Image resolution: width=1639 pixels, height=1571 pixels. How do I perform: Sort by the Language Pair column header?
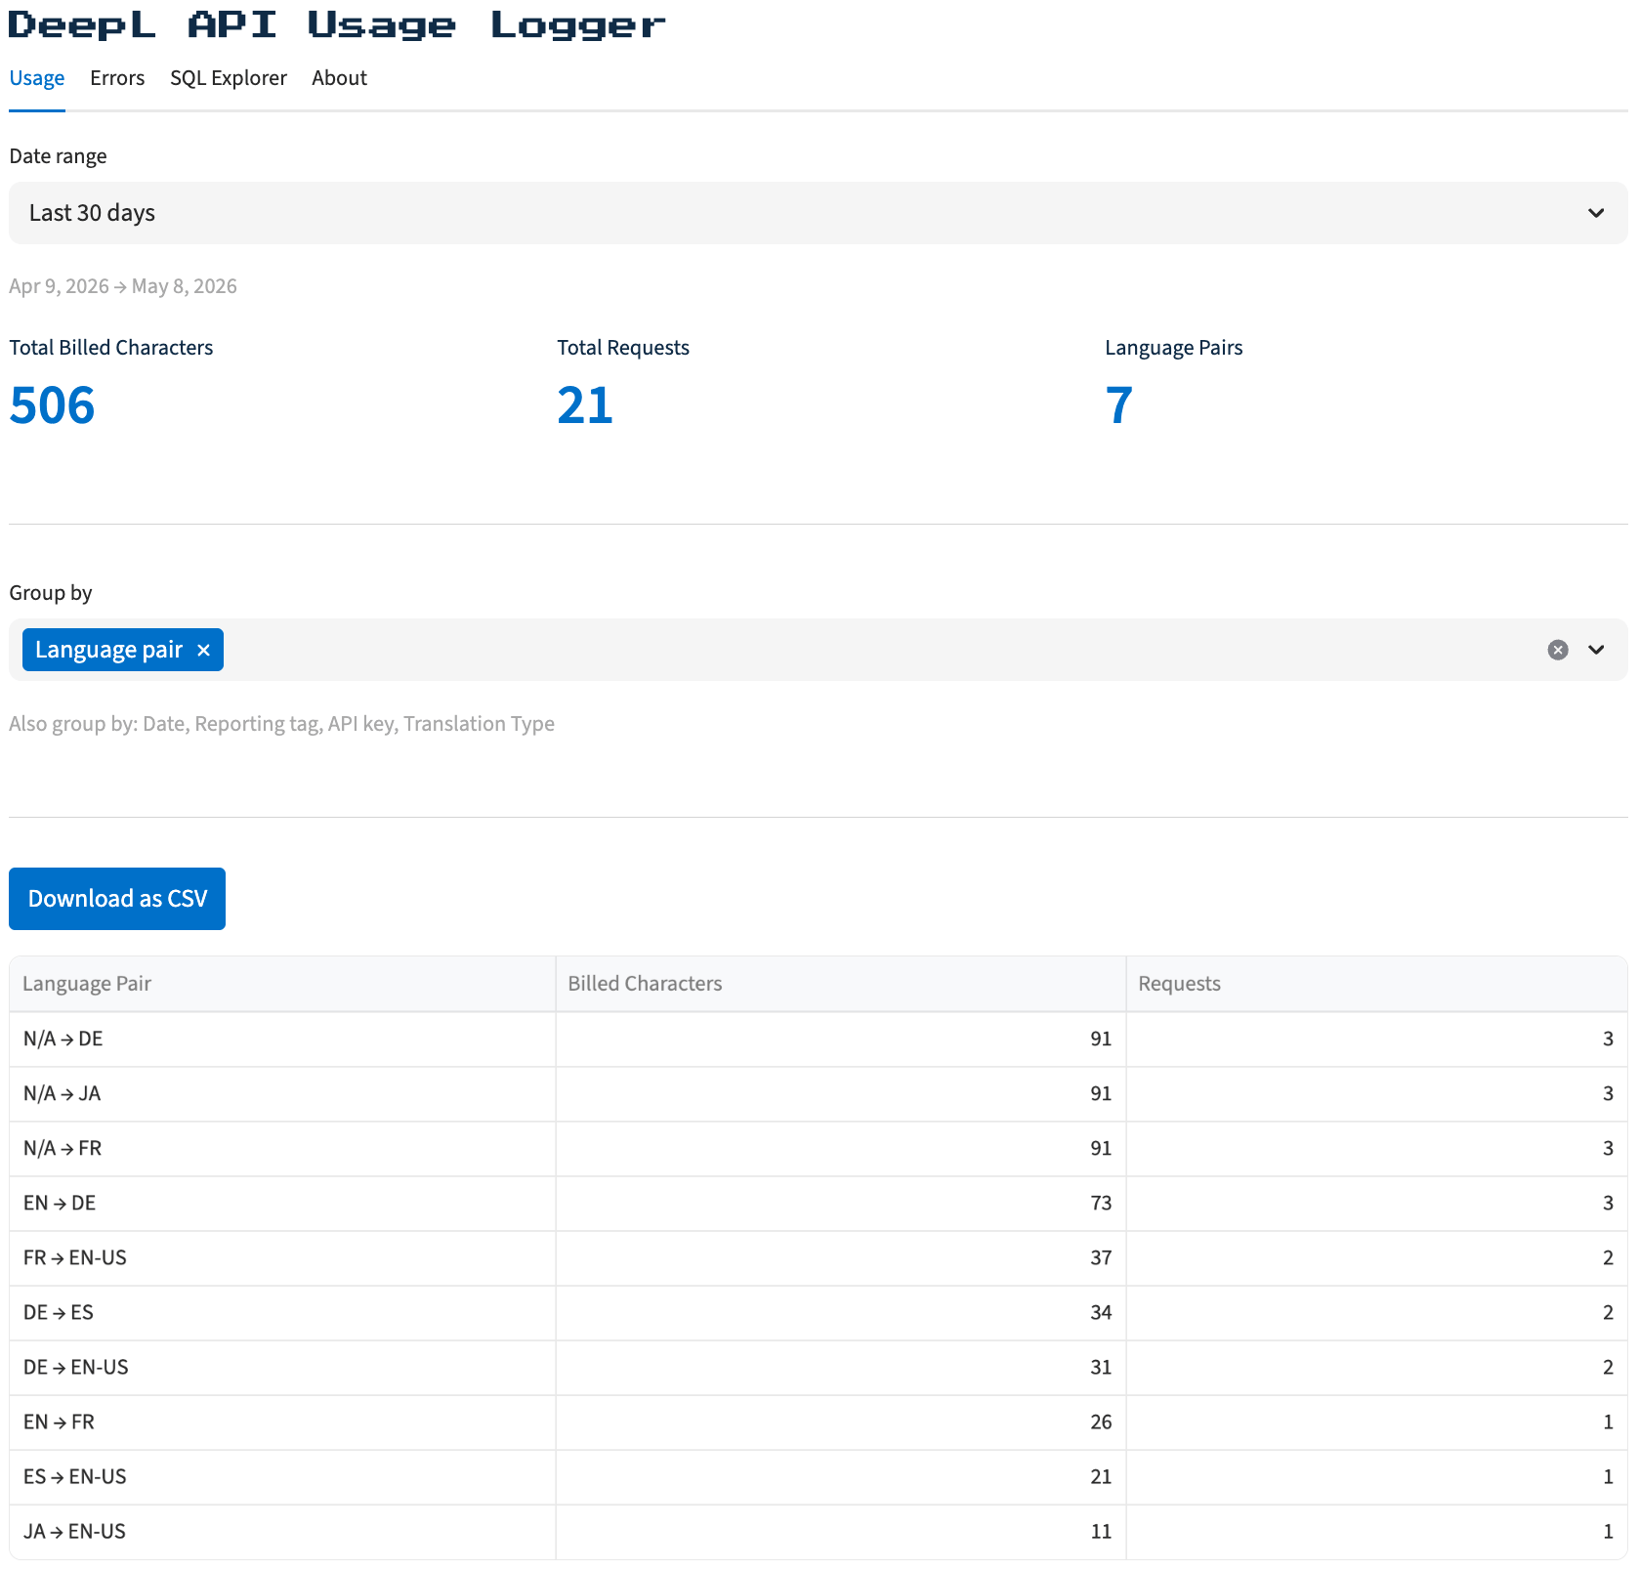[x=282, y=984]
